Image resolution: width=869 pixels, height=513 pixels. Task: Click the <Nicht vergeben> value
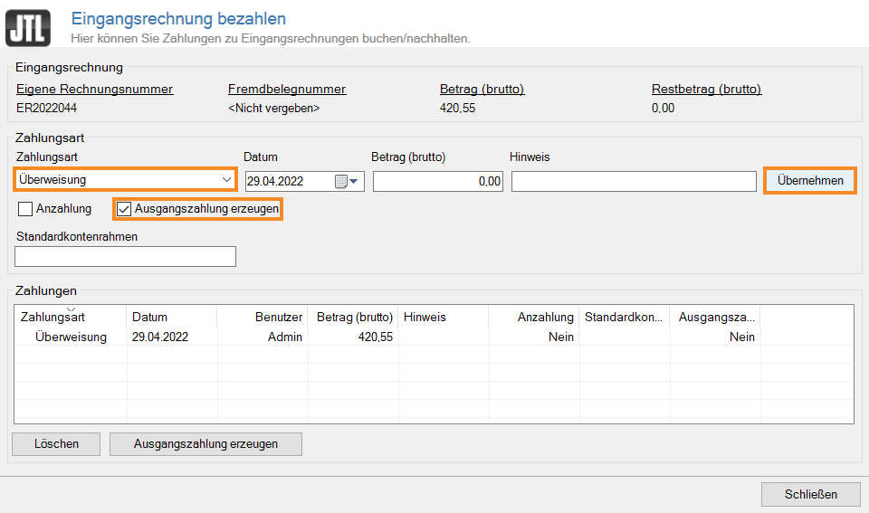pos(273,108)
